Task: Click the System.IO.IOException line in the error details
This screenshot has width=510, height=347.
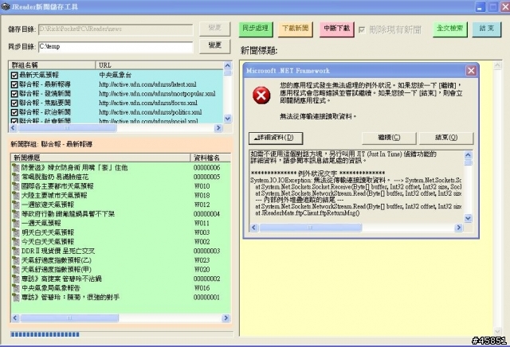Action: [x=356, y=181]
